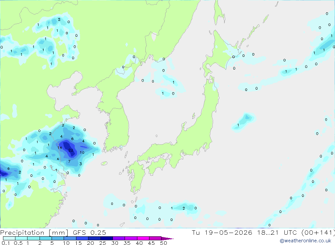Click the legend label '15'

click(x=78, y=243)
